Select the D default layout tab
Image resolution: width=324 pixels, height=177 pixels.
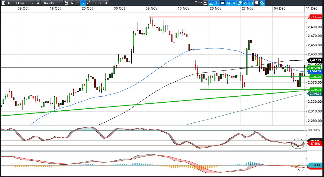[x=72, y=3]
